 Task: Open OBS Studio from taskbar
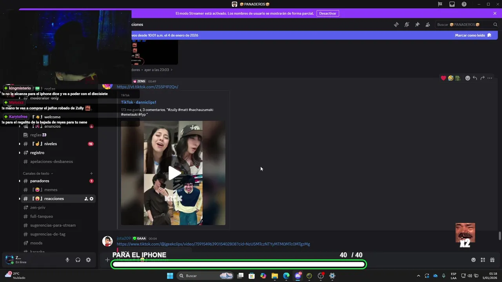pos(321,276)
